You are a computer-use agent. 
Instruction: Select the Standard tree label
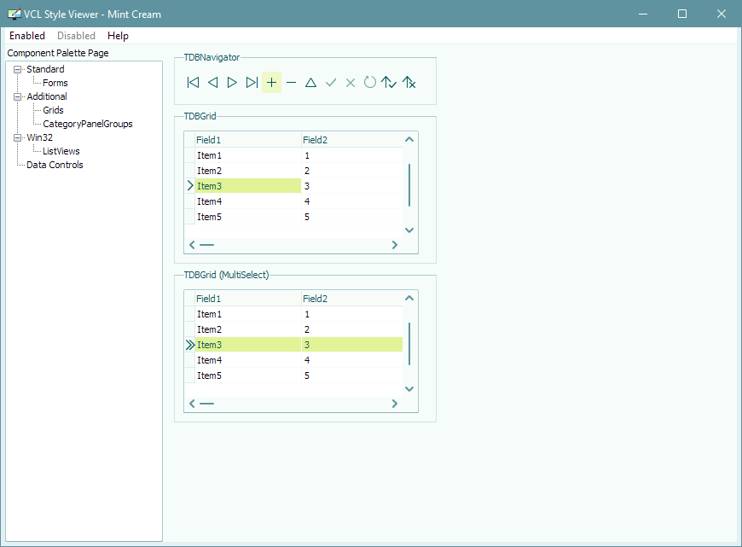coord(45,69)
